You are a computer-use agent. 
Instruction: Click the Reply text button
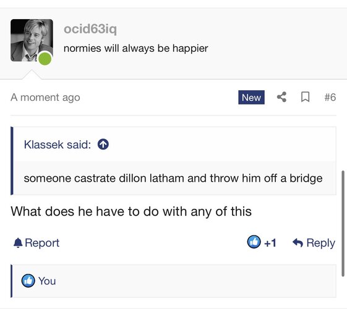320,243
